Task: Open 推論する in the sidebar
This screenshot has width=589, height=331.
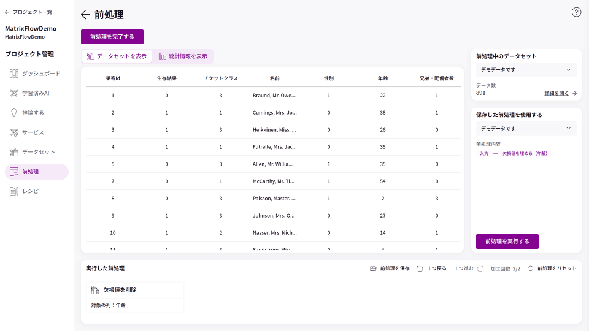Action: point(37,113)
